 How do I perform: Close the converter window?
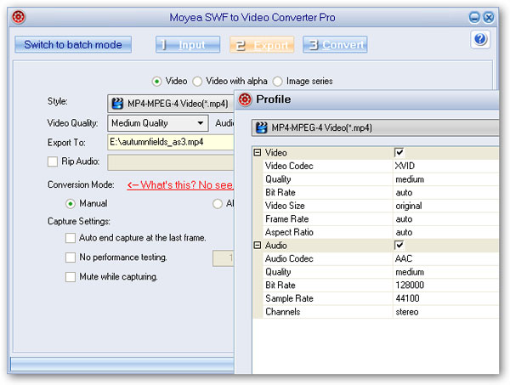click(x=489, y=17)
